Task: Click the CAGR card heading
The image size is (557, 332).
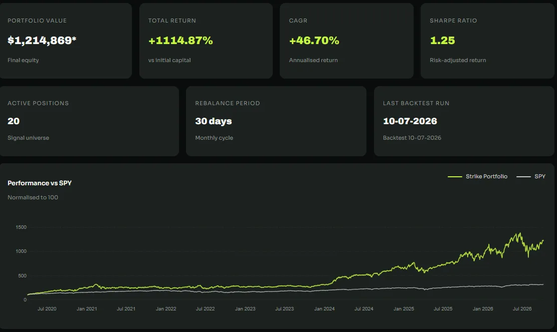Action: (x=298, y=21)
